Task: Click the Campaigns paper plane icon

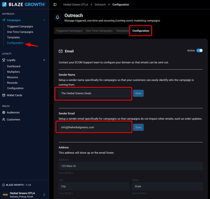Action: [x=4, y=20]
